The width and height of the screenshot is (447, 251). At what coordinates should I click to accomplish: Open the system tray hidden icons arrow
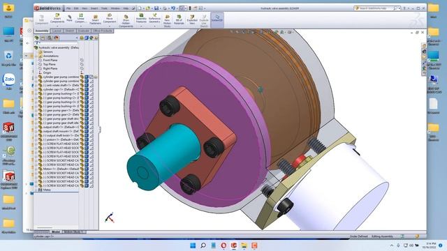click(x=391, y=245)
